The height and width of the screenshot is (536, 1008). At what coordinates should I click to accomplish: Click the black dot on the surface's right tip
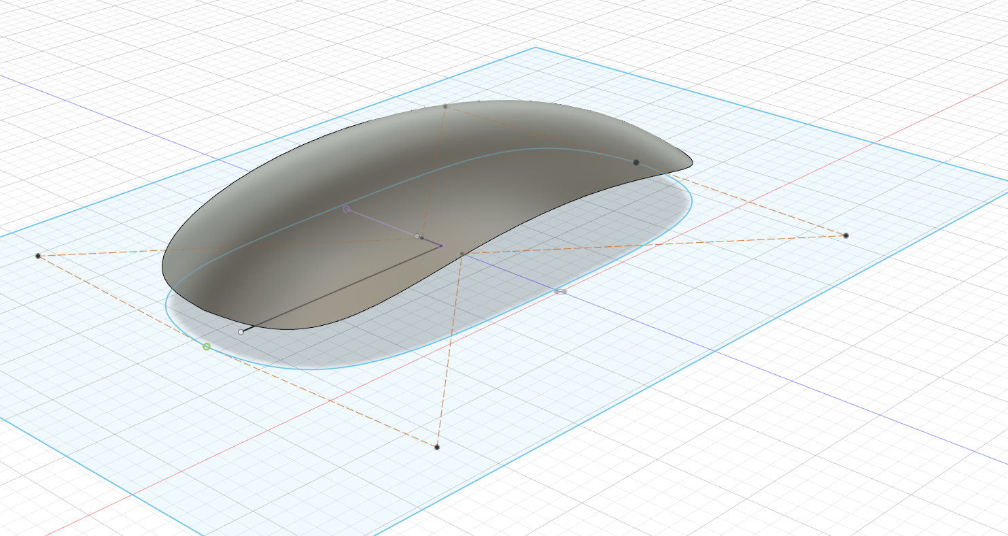pos(636,161)
